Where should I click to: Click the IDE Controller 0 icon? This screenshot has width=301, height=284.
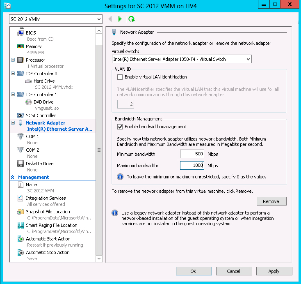(21, 74)
